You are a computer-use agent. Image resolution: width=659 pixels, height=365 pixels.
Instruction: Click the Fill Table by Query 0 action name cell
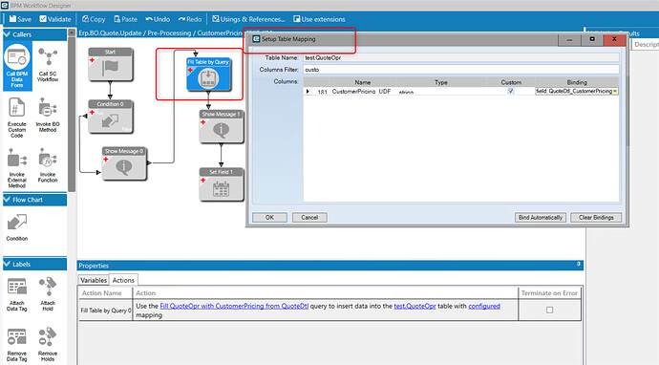pyautogui.click(x=105, y=311)
